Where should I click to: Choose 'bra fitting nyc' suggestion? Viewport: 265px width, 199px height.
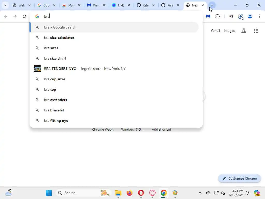coord(114,120)
